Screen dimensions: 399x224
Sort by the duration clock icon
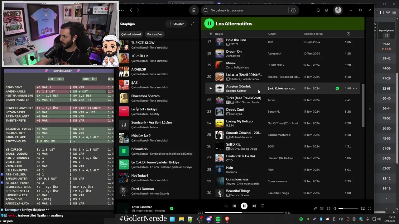[x=349, y=34]
